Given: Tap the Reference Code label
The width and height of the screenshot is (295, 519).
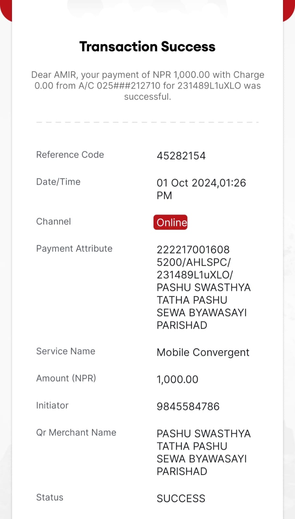Looking at the screenshot, I should [x=70, y=155].
